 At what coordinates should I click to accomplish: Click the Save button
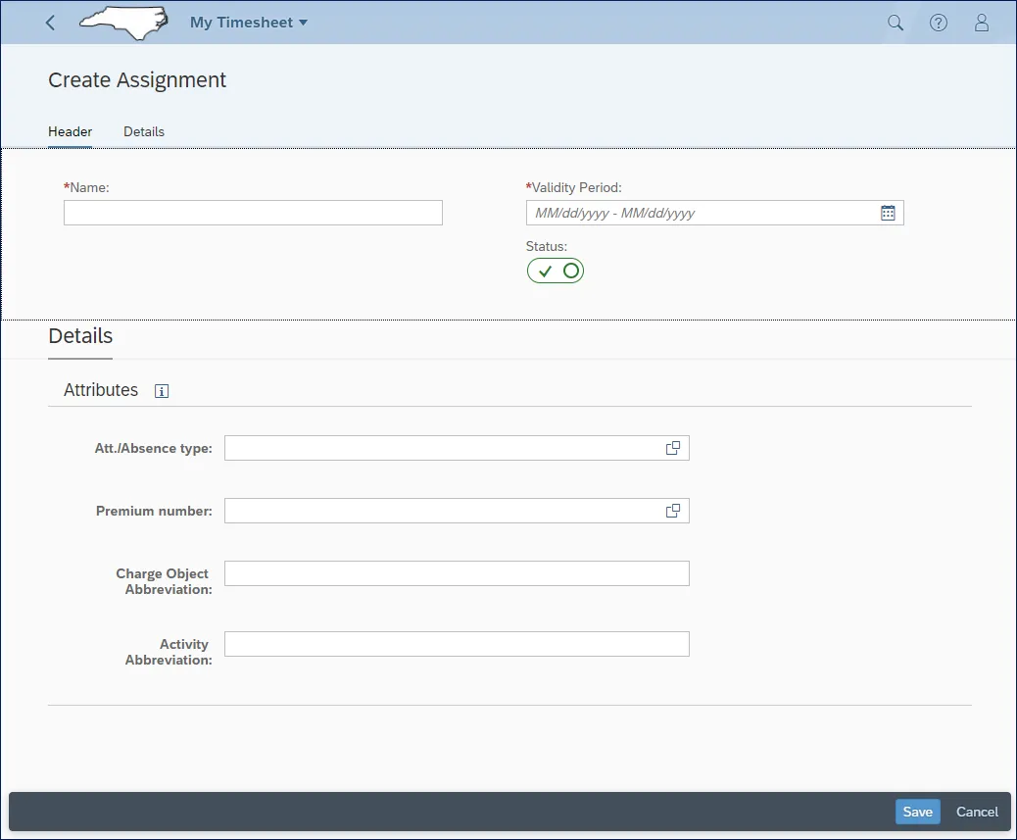tap(917, 812)
